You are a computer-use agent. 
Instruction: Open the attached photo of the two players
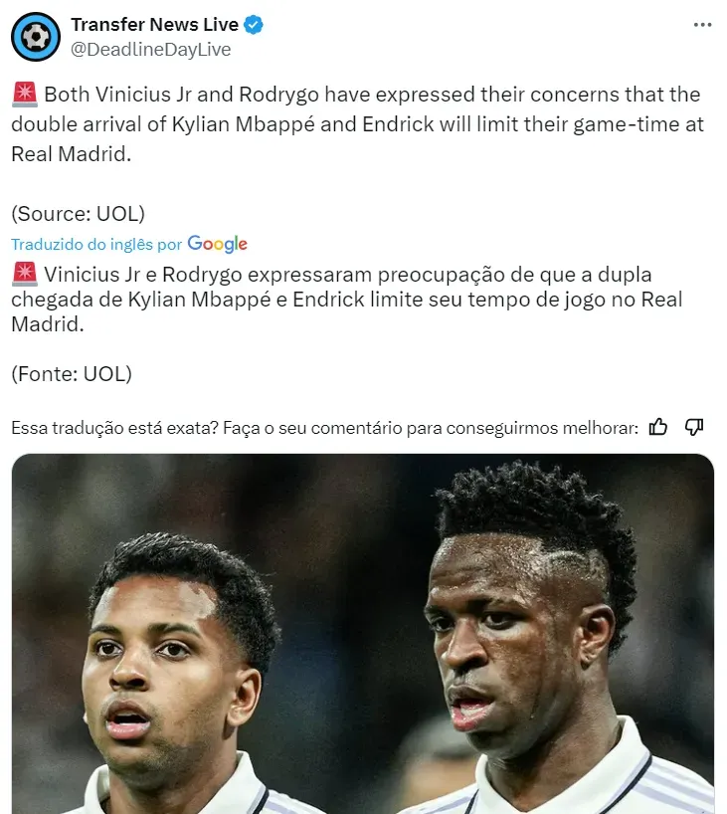(363, 634)
